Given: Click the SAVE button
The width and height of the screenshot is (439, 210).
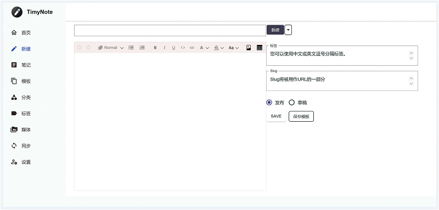Looking at the screenshot, I should pos(276,116).
